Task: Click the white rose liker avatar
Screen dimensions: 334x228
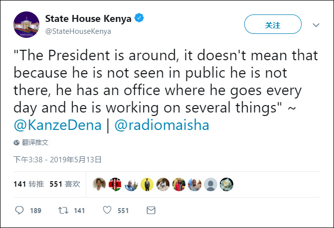Action: click(x=227, y=184)
